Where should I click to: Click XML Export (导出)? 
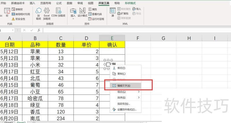137,13
